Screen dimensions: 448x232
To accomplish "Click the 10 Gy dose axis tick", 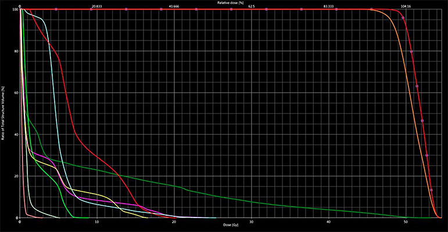I will click(96, 222).
